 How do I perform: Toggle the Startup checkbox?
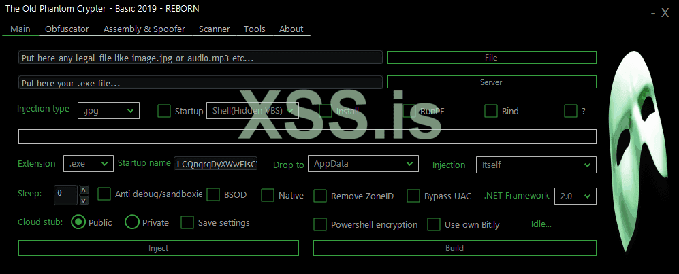(164, 111)
